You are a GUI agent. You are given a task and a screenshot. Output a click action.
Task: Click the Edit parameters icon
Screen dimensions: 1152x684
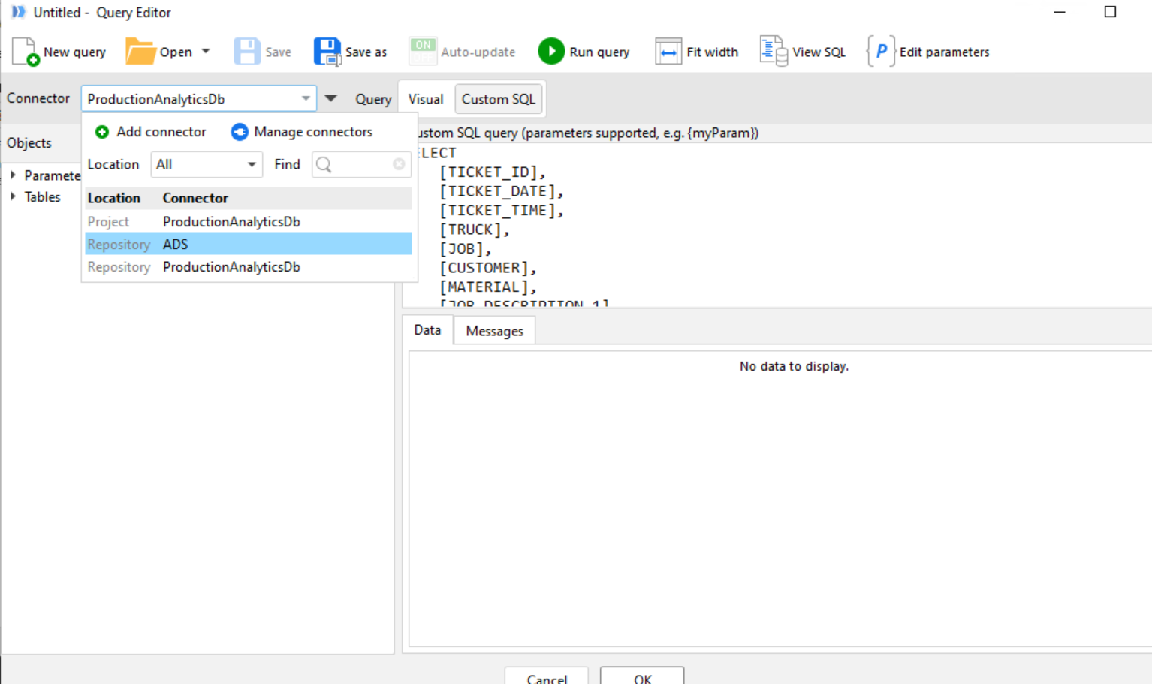click(x=881, y=52)
